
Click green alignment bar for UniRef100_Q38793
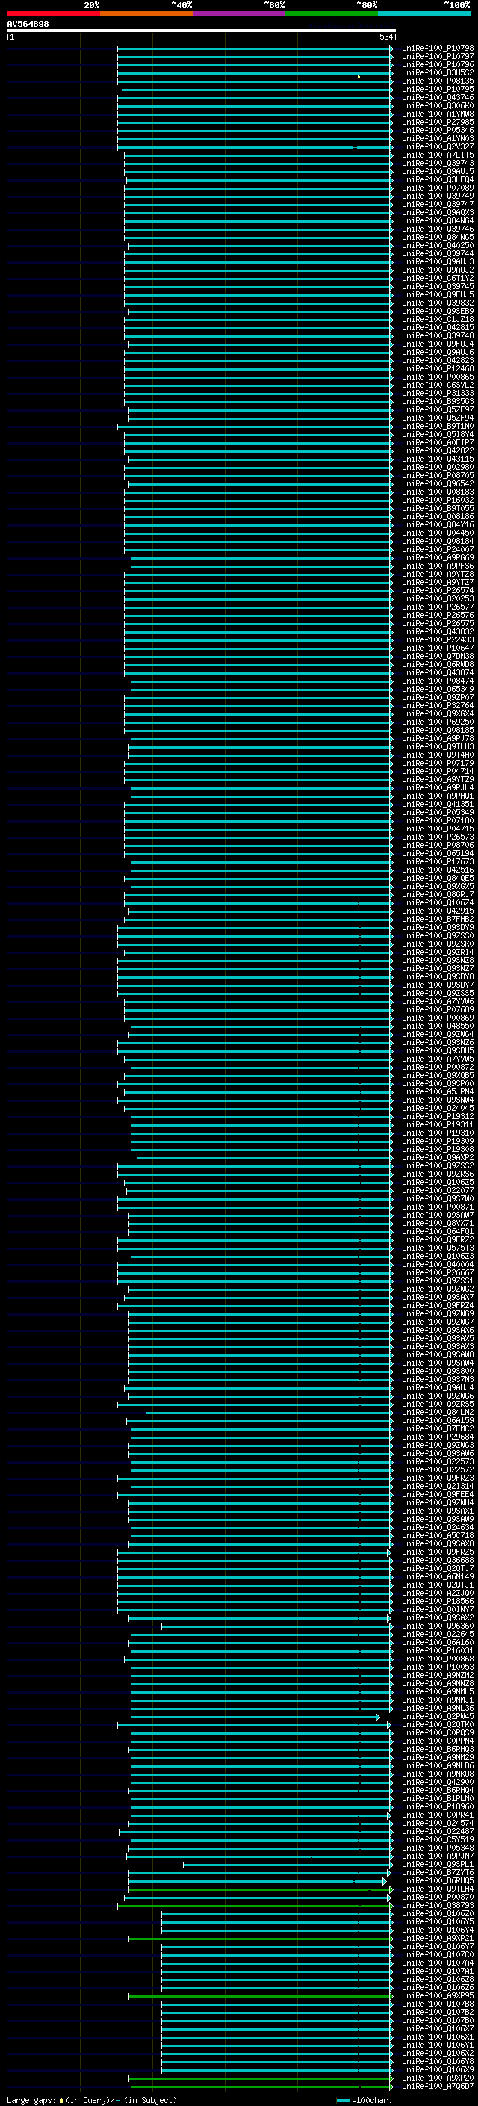coord(255,1905)
